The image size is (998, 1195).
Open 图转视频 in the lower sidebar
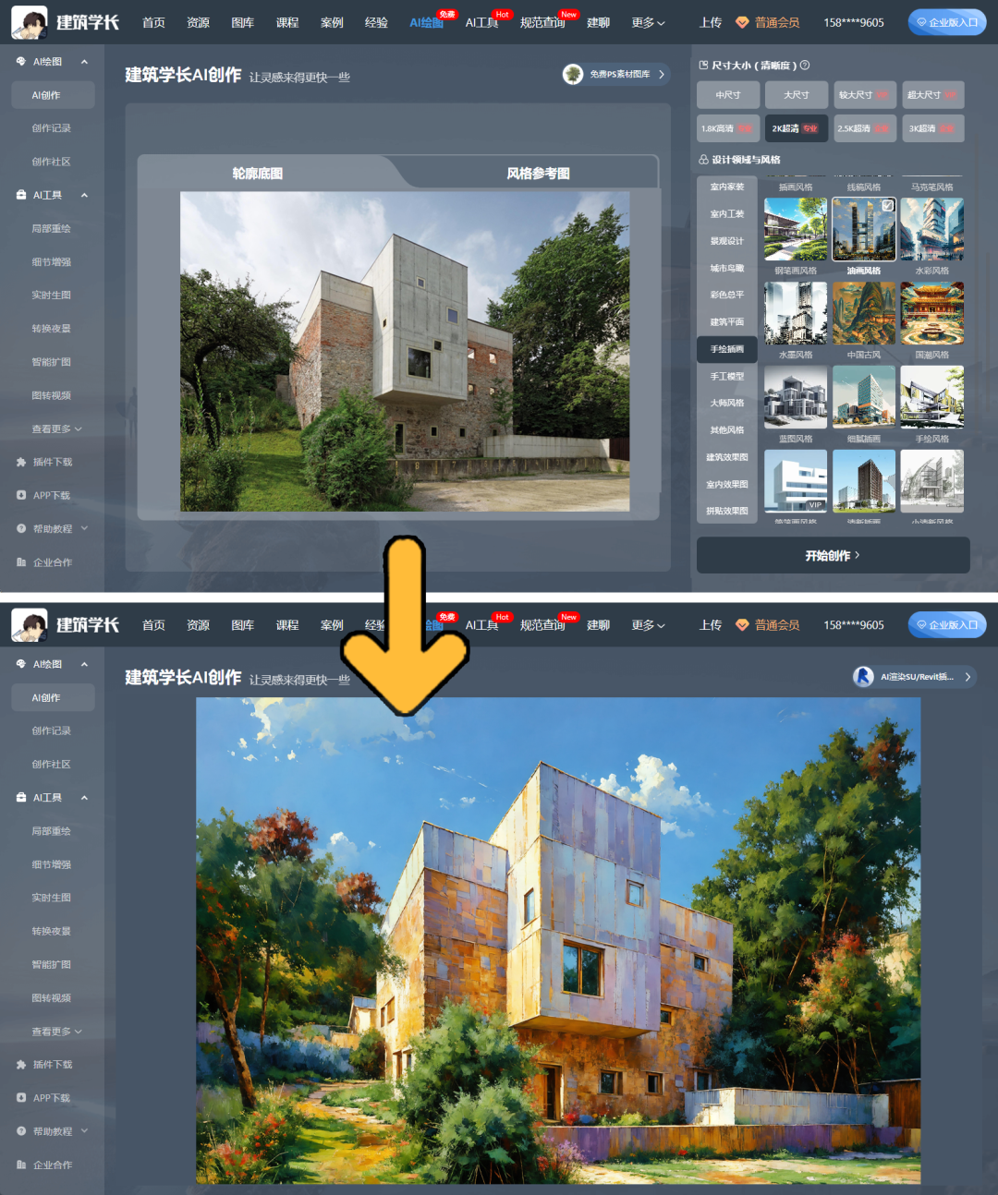pos(52,998)
